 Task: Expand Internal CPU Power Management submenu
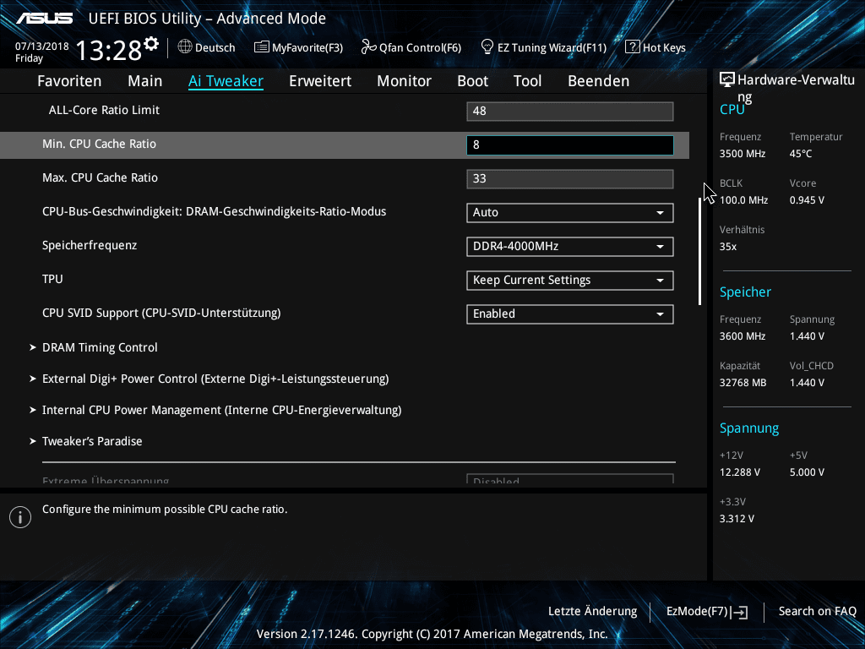[222, 410]
